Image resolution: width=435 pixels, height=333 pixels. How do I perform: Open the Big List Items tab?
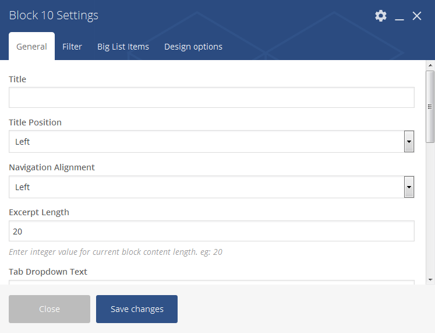tap(123, 47)
